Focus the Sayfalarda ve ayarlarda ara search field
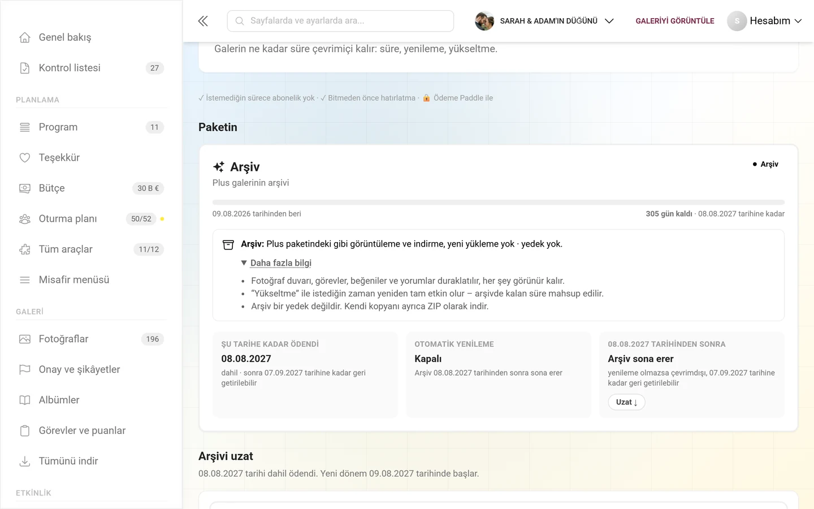The image size is (814, 509). (340, 21)
